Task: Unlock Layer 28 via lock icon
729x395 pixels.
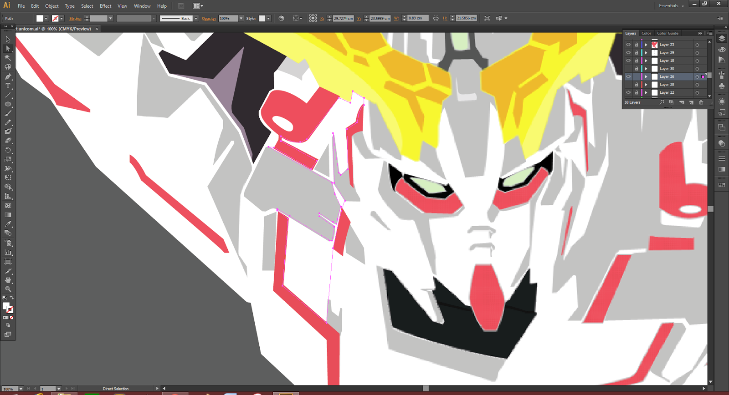Action: pos(637,85)
